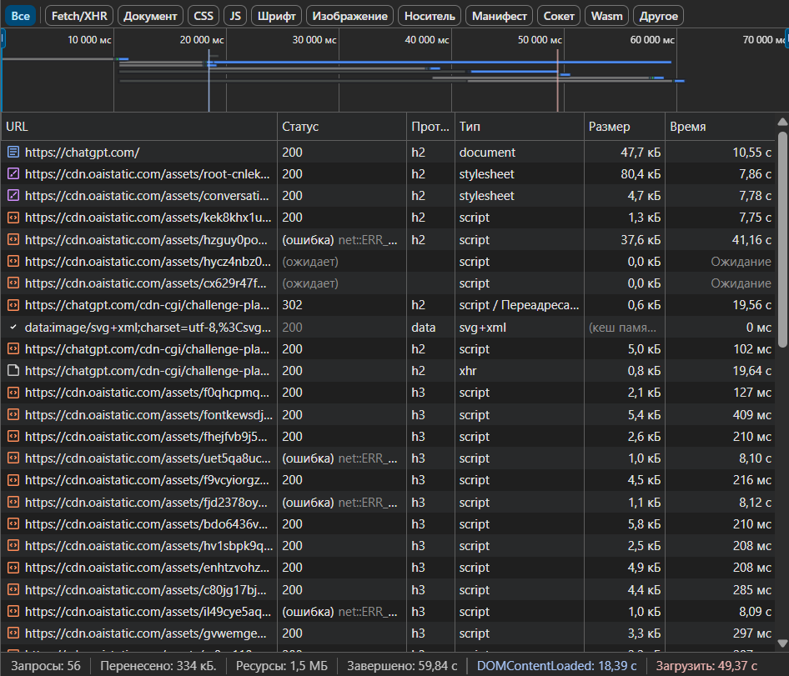Click the script icon for gvwemge asset

(x=13, y=633)
